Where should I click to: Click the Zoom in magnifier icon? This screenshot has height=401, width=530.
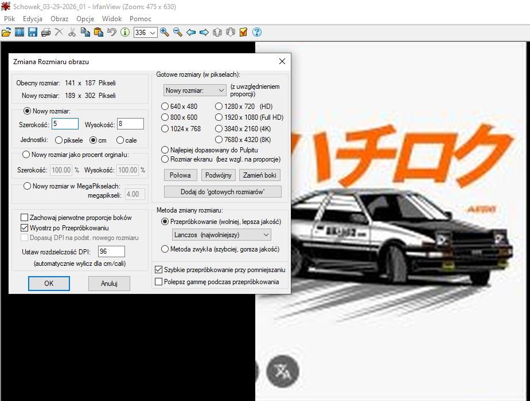(x=165, y=33)
